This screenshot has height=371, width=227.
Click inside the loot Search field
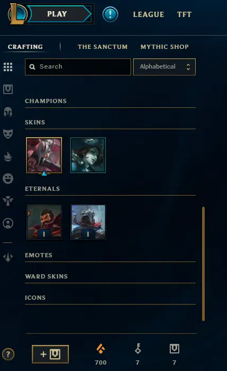pos(78,67)
